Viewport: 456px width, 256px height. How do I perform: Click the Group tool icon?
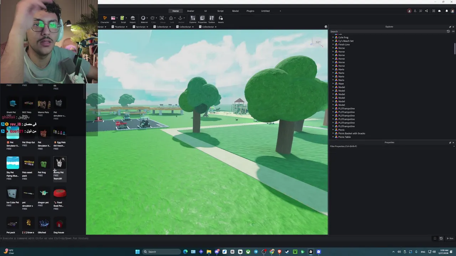tap(162, 18)
